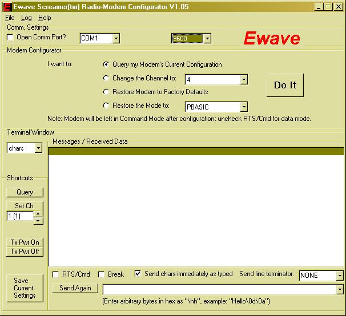
Task: Toggle the RTS/Cmd checkbox
Action: point(55,274)
